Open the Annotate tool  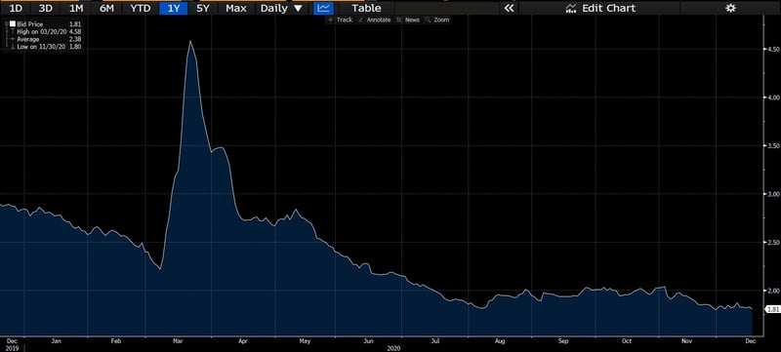pos(375,20)
